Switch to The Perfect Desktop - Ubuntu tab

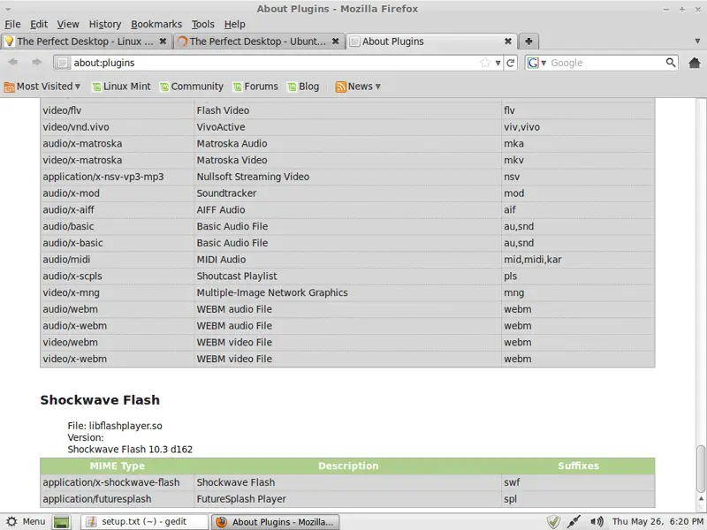click(259, 42)
